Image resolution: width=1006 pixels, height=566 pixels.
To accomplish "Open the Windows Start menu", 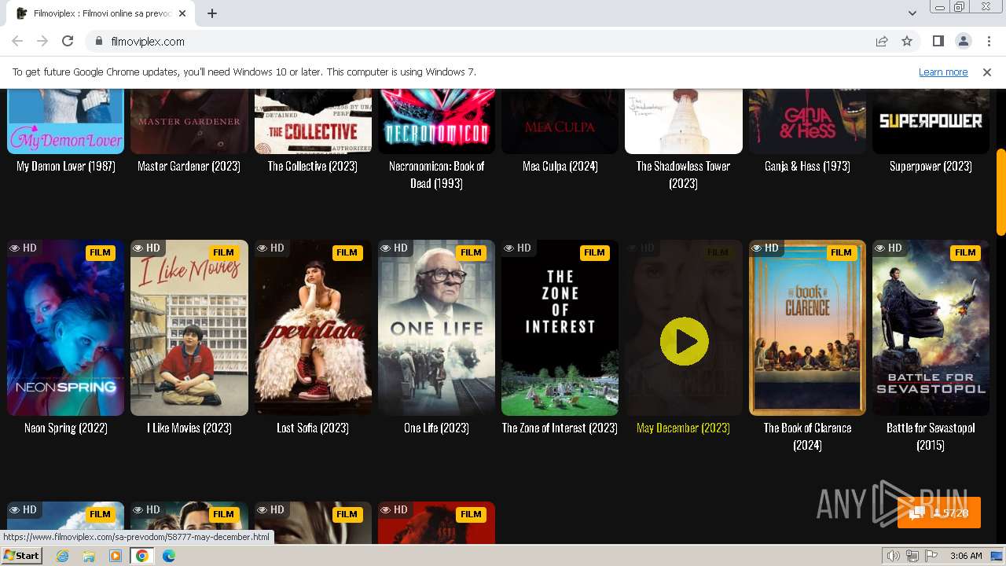I will click(x=22, y=555).
